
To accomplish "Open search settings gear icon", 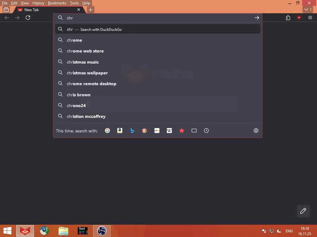I will [x=256, y=131].
